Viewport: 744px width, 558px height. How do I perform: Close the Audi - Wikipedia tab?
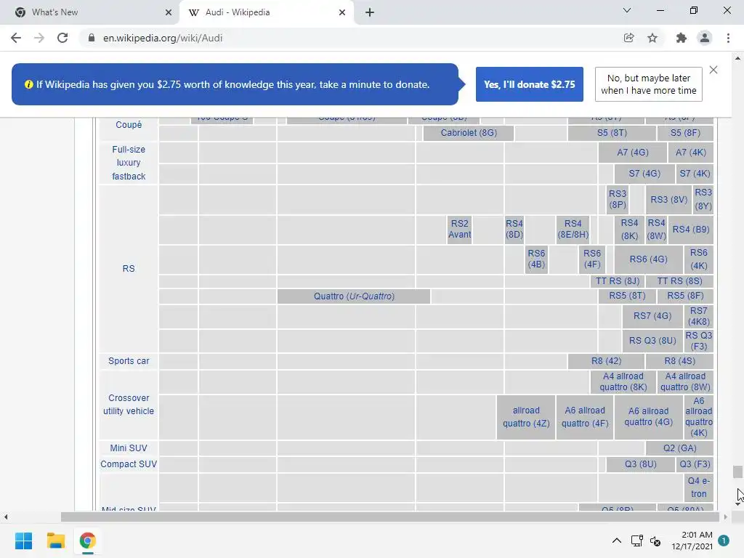point(342,12)
